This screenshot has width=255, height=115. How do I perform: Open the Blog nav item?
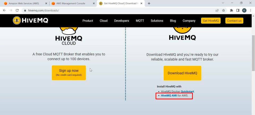pos(173,21)
